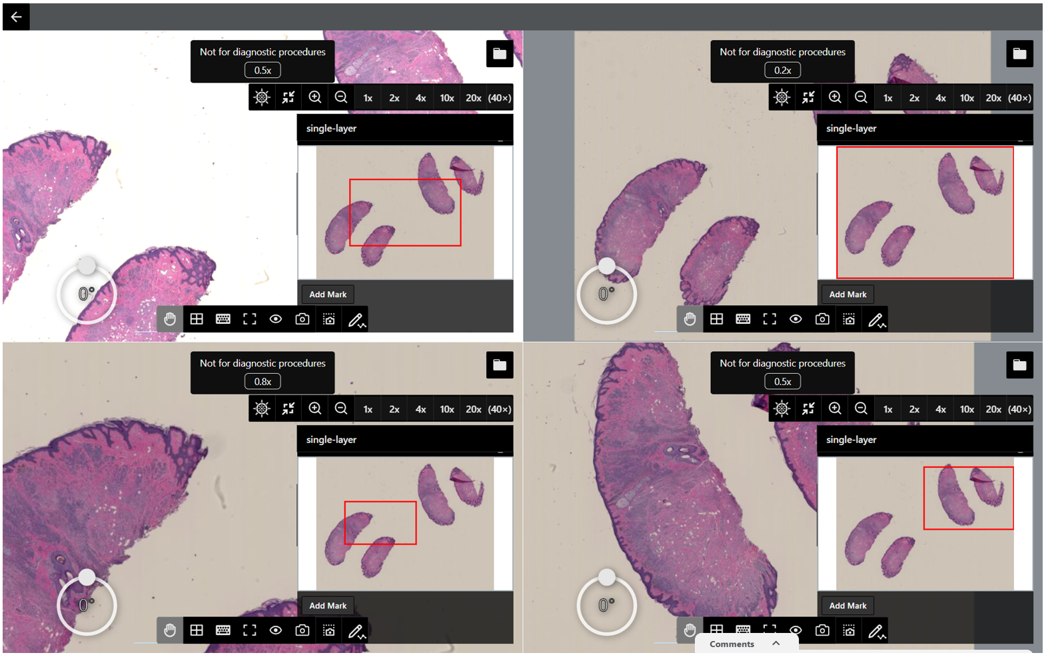Set 10x magnification in top-left viewer
This screenshot has height=655, width=1046.
click(447, 98)
